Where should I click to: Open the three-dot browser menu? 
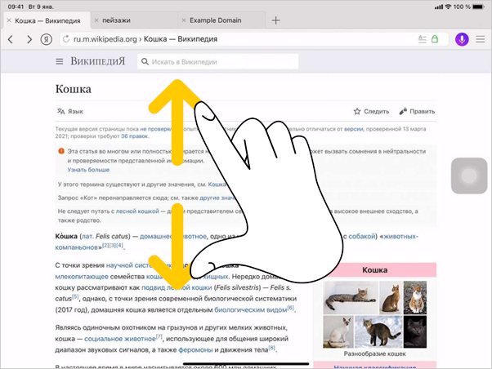pyautogui.click(x=481, y=39)
